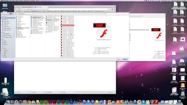The width and height of the screenshot is (187, 105).
Task: Eject My Book for Mac in sidebar
Action: click(x=14, y=36)
